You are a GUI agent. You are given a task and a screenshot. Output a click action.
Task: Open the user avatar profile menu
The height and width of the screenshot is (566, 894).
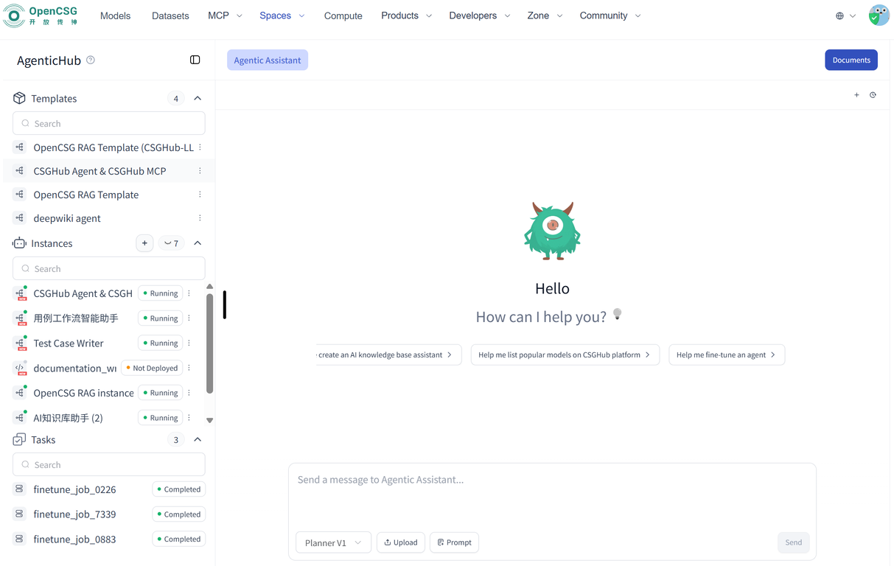[x=879, y=15]
